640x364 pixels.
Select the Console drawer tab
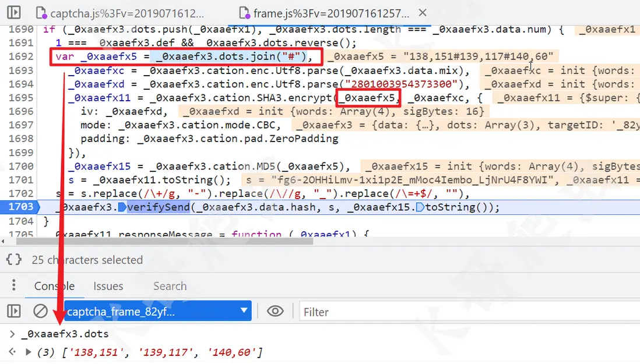pos(54,286)
